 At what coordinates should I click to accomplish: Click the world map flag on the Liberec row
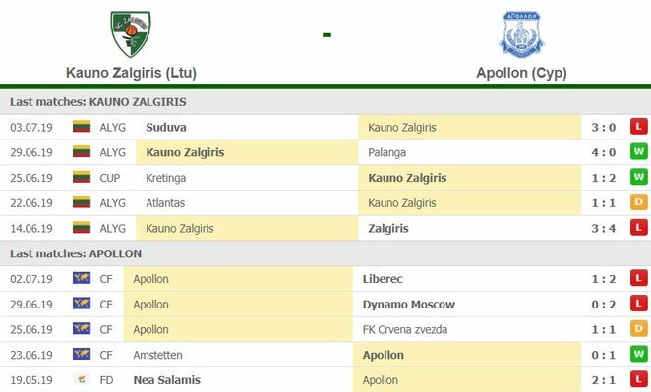[x=82, y=278]
